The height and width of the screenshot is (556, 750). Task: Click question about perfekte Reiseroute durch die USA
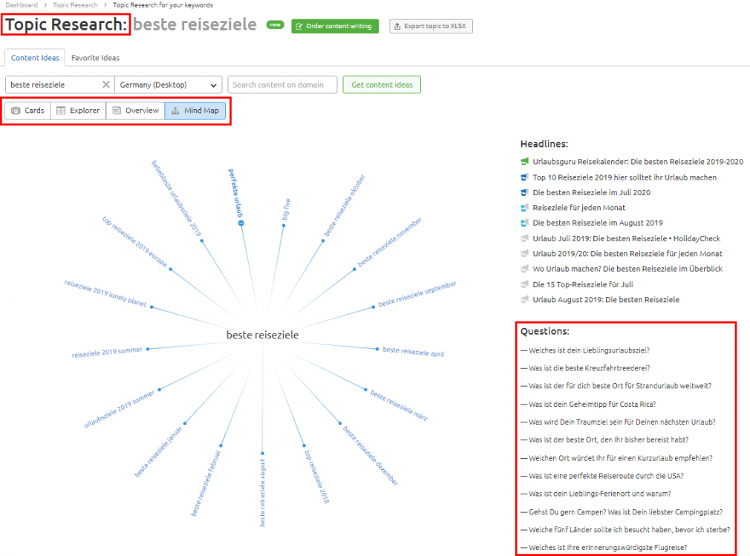pos(606,476)
